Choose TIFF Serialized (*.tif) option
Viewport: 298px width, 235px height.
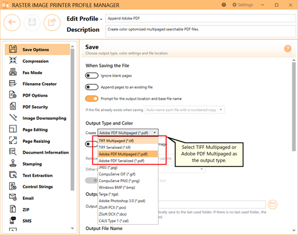pyautogui.click(x=128, y=148)
